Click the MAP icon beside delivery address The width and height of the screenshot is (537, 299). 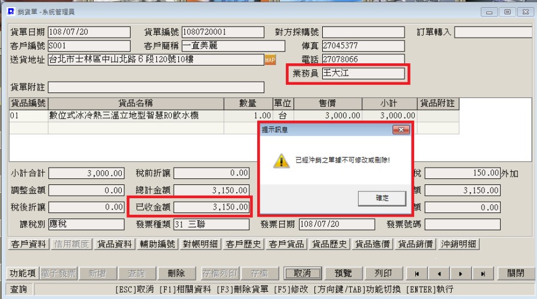point(270,60)
